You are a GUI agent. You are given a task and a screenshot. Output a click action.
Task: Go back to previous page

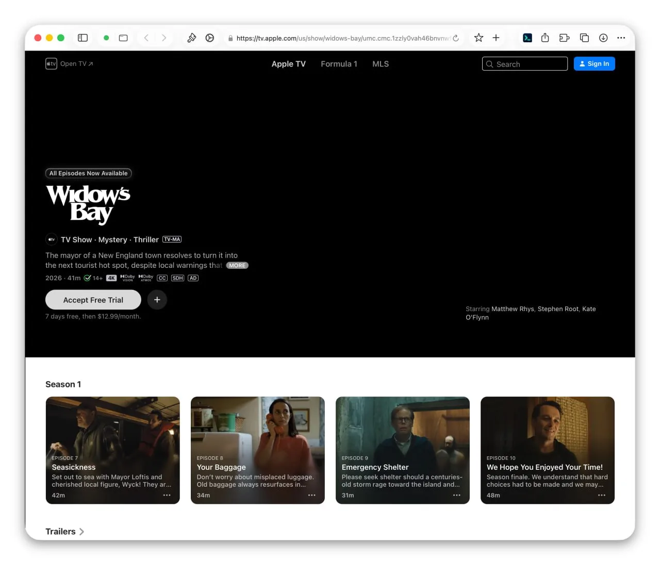tap(146, 38)
